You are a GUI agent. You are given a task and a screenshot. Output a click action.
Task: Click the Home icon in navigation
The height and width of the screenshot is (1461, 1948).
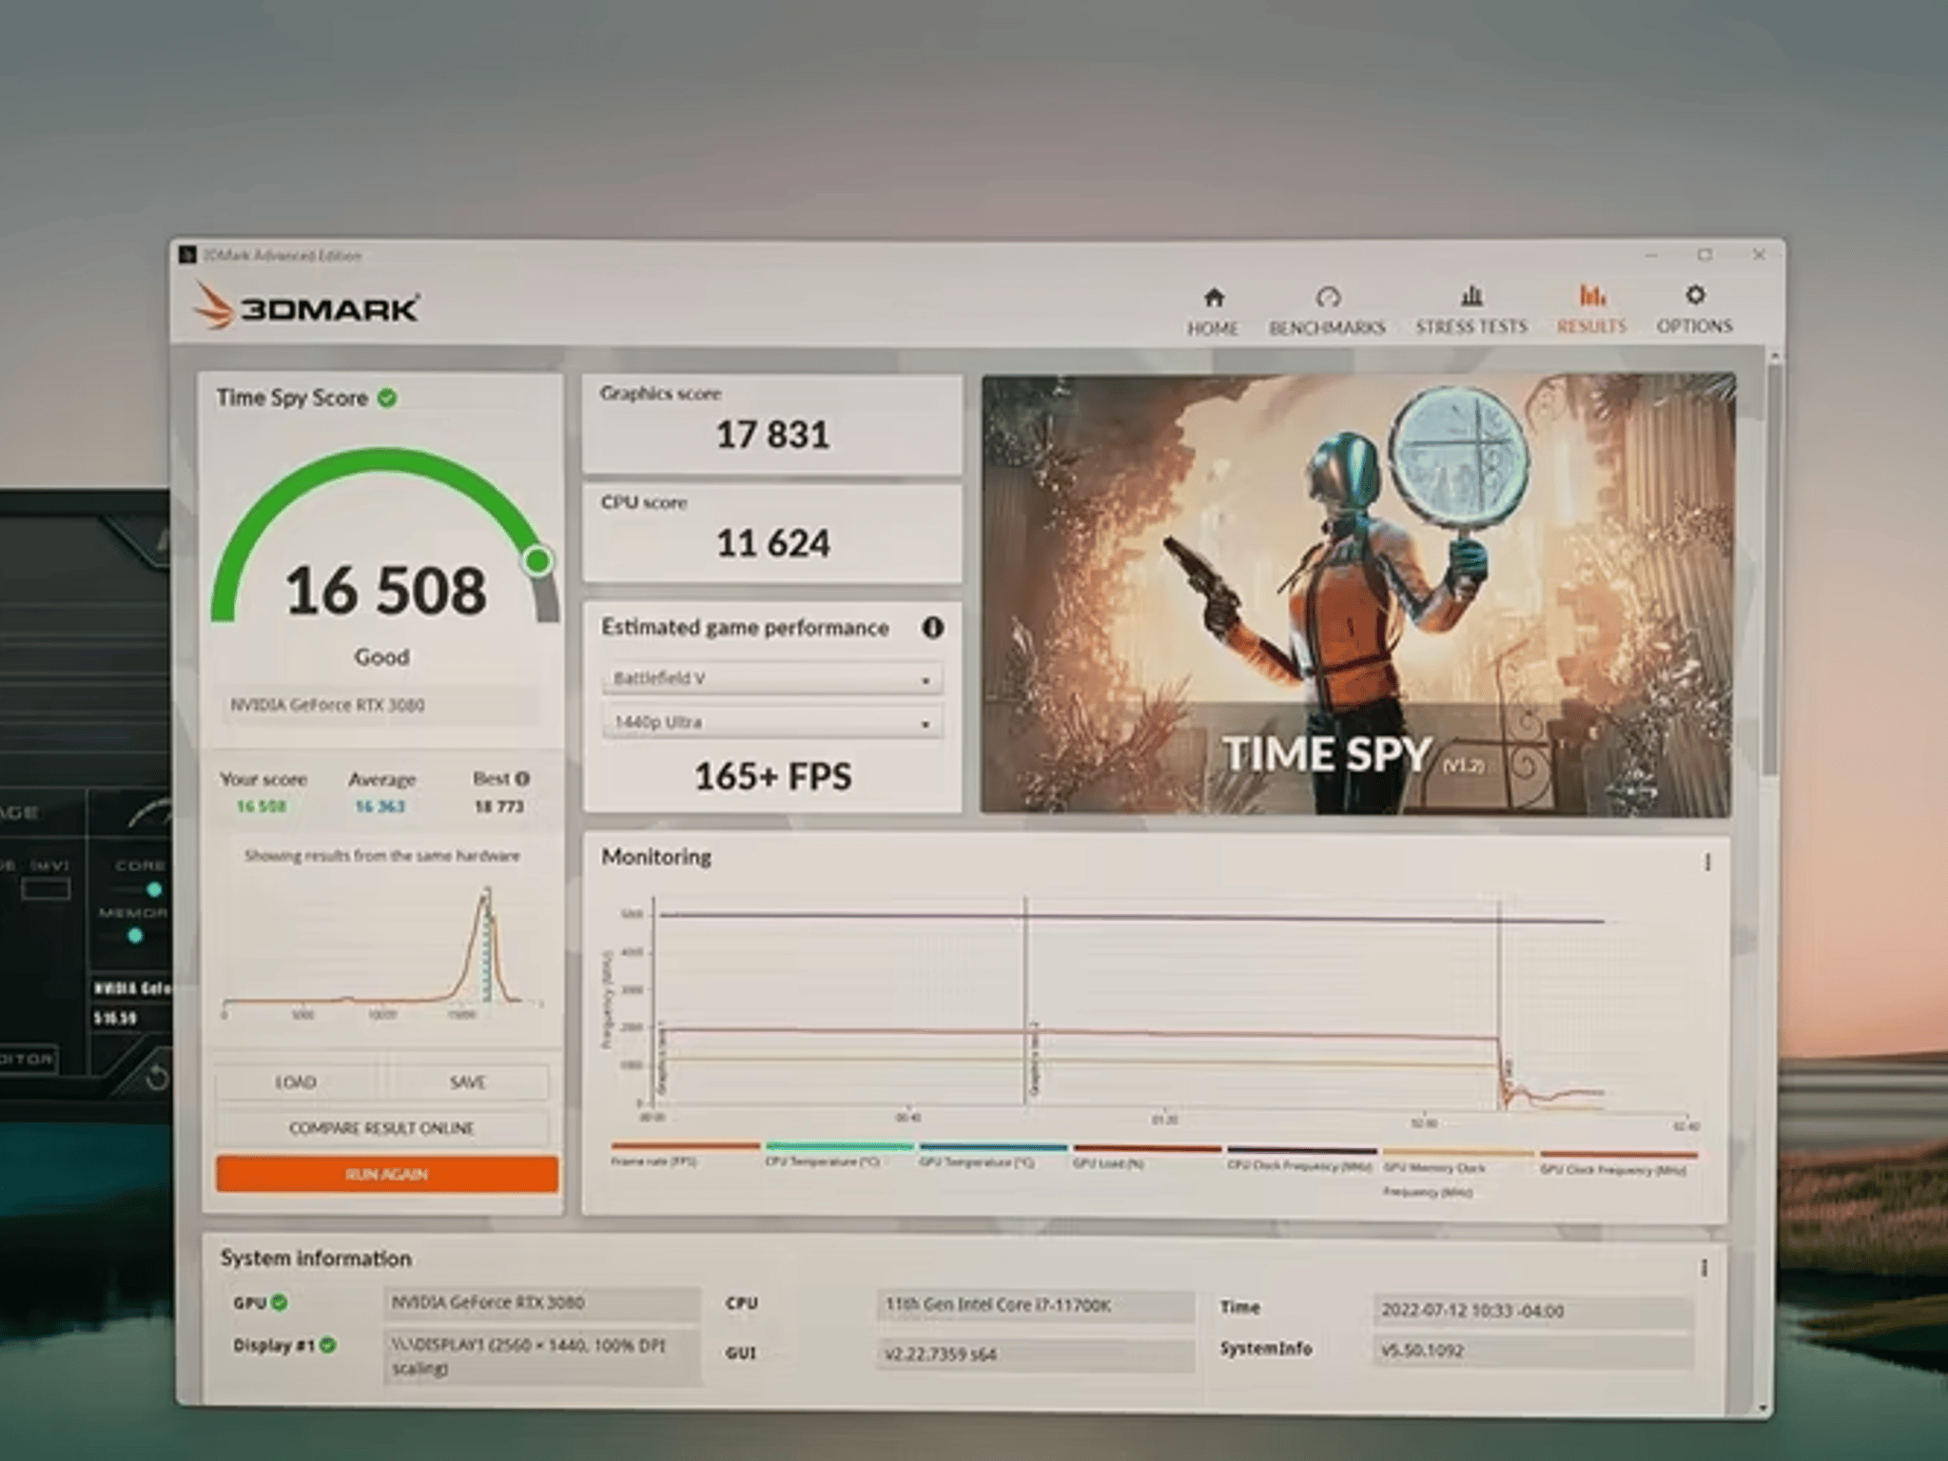pyautogui.click(x=1213, y=298)
